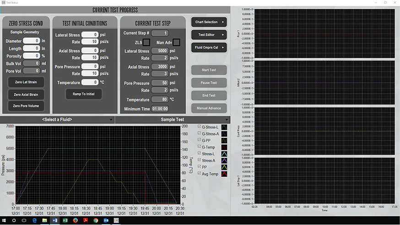This screenshot has width=400, height=225.
Task: Click the PP green line style icon
Action: (224, 167)
